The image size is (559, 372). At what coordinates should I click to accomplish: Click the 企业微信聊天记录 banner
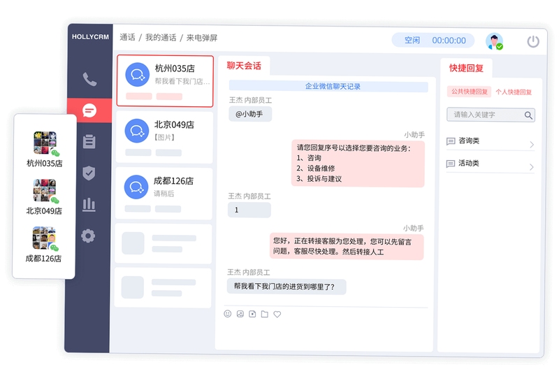[328, 86]
